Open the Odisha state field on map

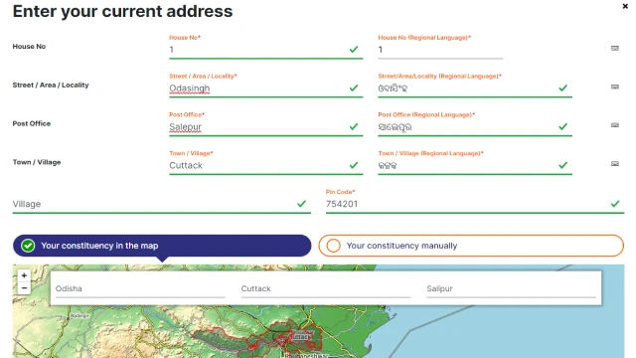coord(140,289)
